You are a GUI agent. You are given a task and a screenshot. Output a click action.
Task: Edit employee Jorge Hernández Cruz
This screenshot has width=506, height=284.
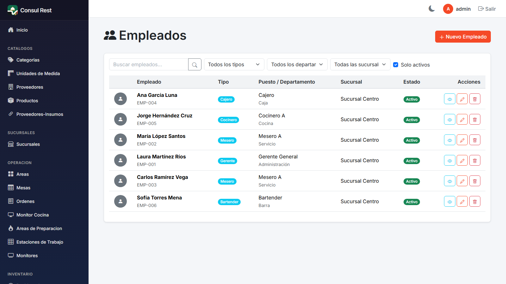462,119
